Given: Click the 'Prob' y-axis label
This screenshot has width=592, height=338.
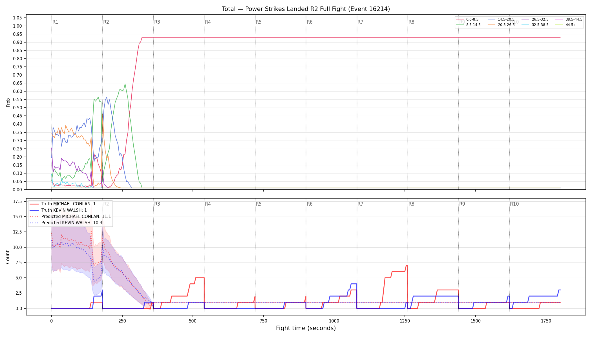Looking at the screenshot, I should [x=8, y=102].
